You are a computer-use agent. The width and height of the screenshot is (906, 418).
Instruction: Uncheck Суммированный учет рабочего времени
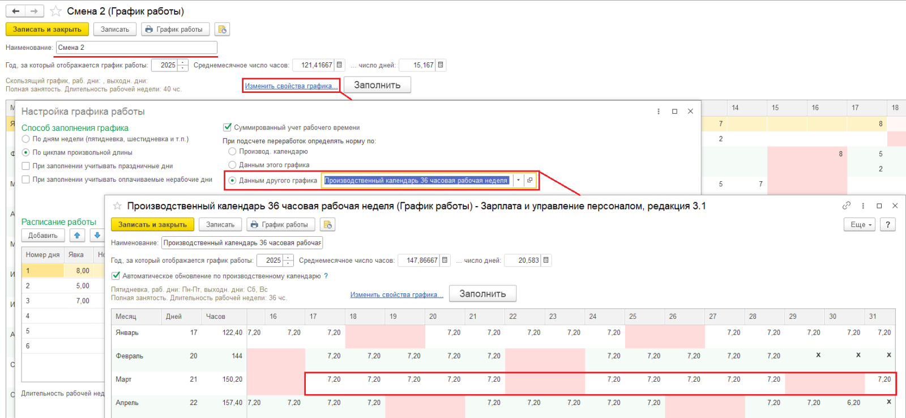tap(228, 127)
